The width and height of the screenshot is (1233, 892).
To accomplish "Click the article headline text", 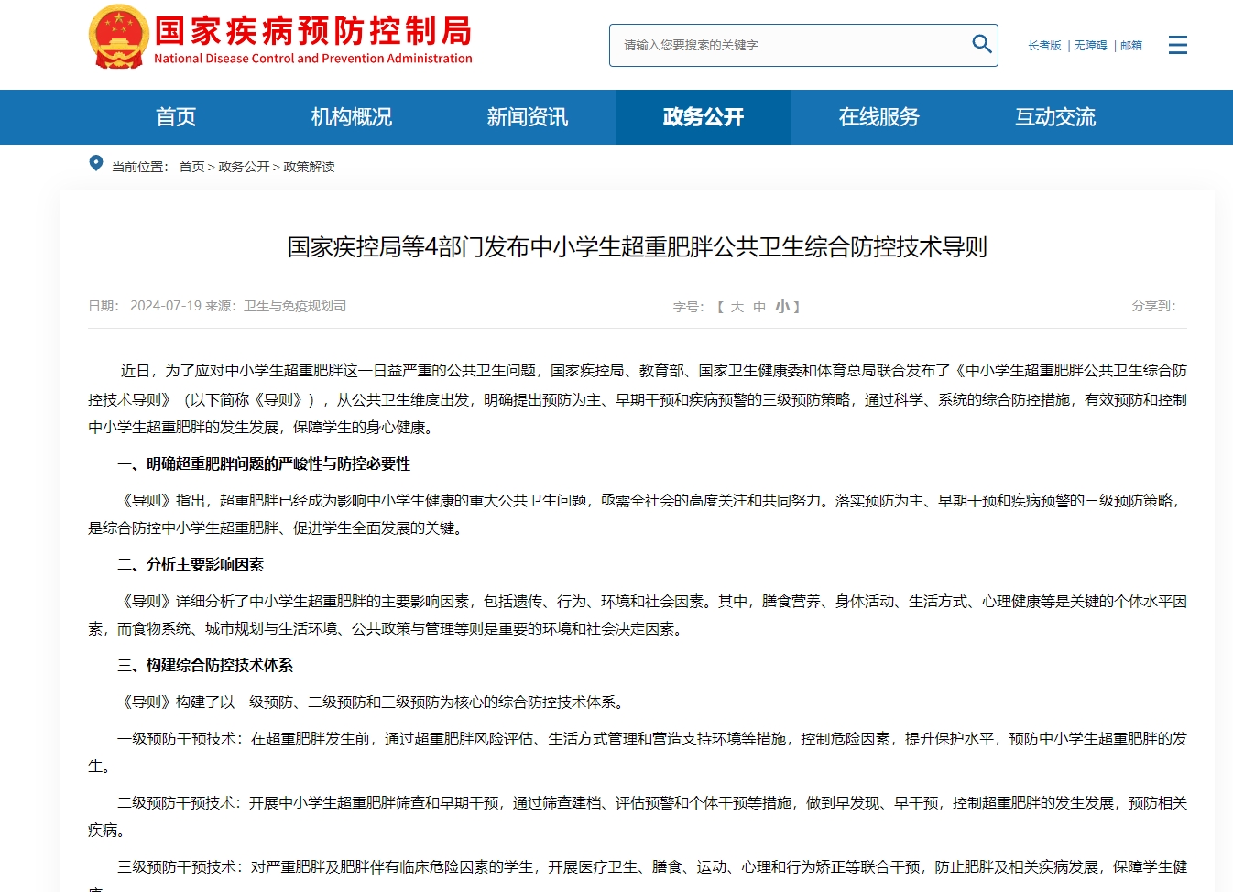I will point(638,247).
